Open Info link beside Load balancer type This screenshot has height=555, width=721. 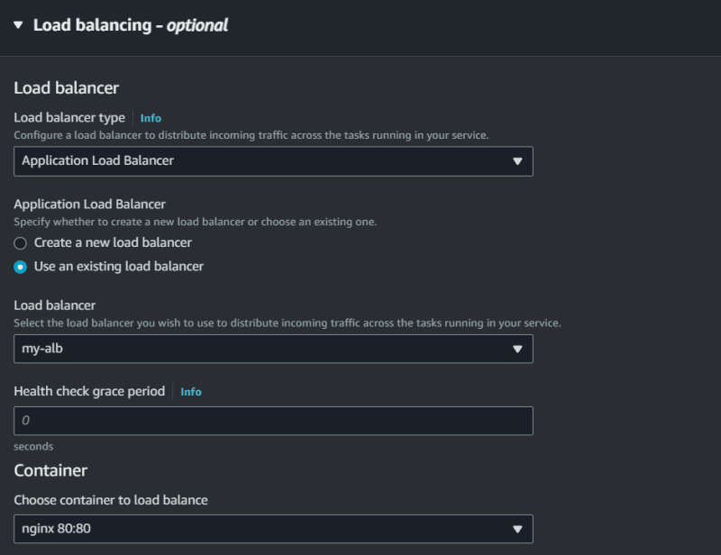[151, 118]
